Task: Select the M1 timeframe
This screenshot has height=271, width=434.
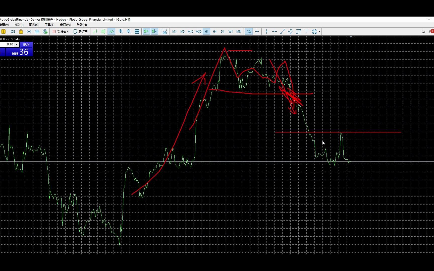Action: 174,31
